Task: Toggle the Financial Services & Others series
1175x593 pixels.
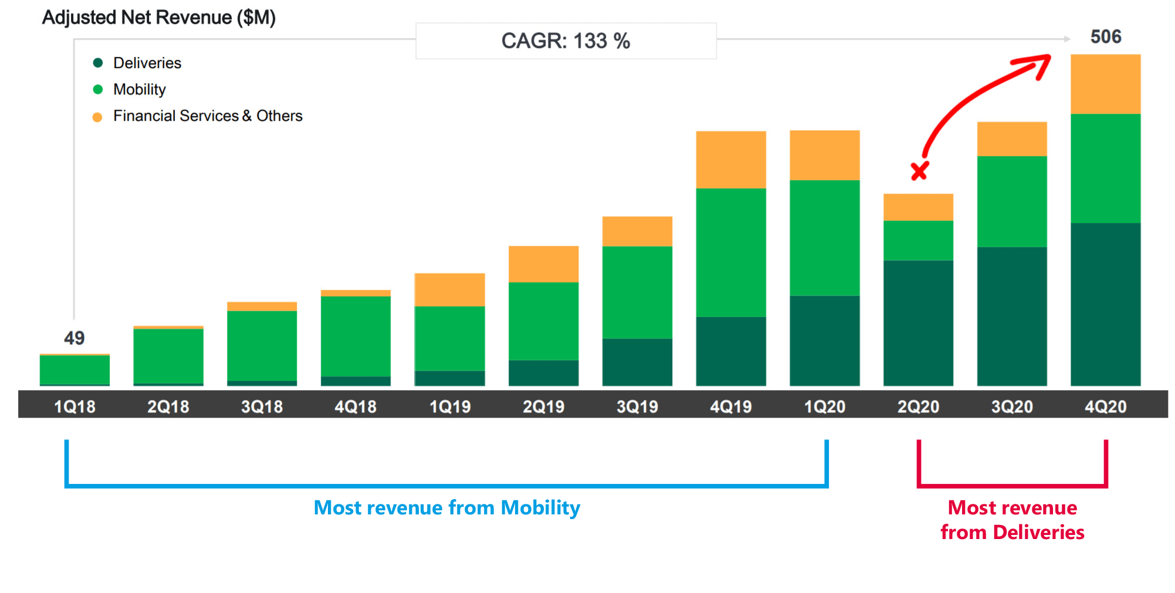Action: tap(208, 116)
